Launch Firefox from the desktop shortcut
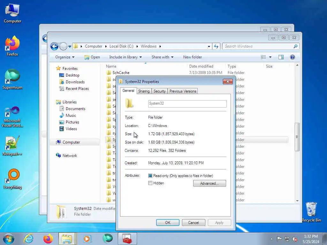The width and height of the screenshot is (327, 245). tap(12, 46)
